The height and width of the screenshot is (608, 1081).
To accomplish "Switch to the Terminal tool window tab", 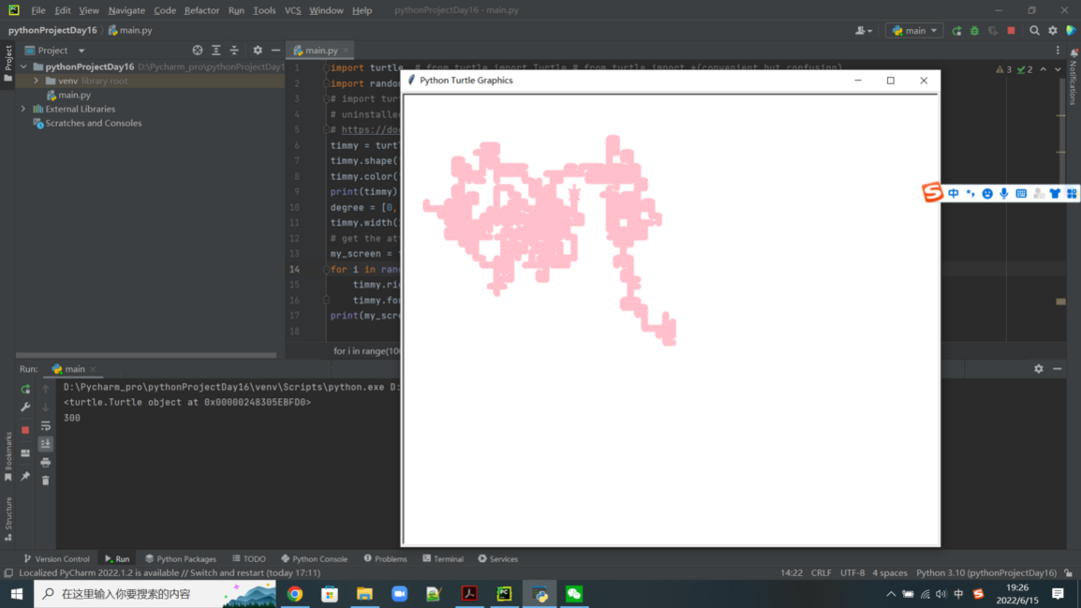I will (443, 559).
